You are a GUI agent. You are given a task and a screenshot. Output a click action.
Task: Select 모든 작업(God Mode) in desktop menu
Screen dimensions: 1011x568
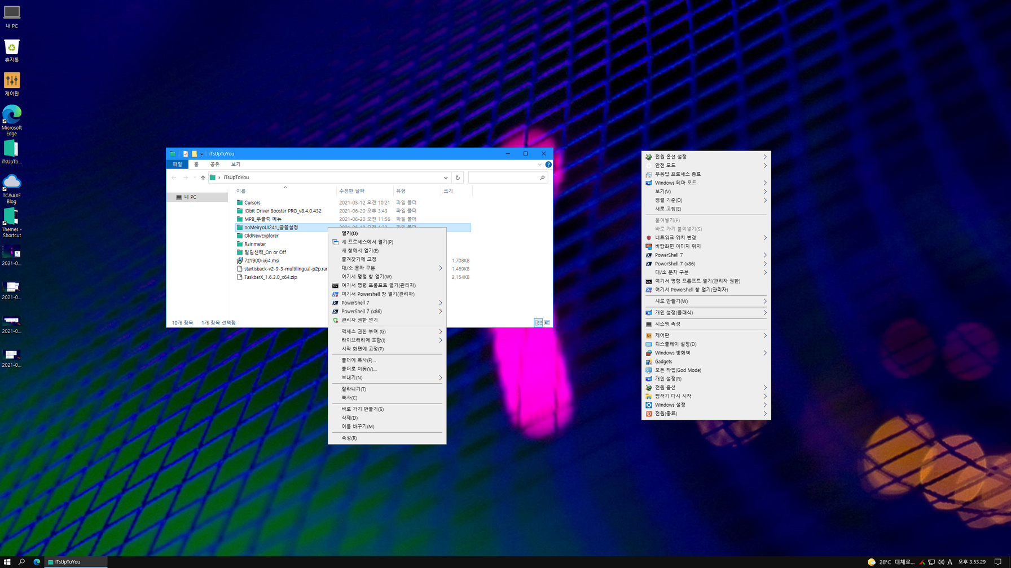tap(706, 370)
